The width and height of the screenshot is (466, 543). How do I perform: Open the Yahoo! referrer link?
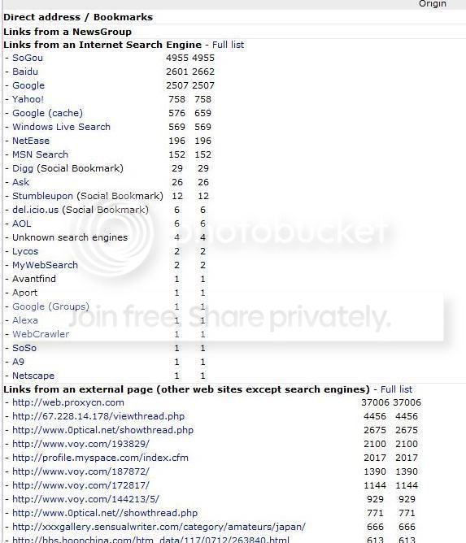coord(28,99)
